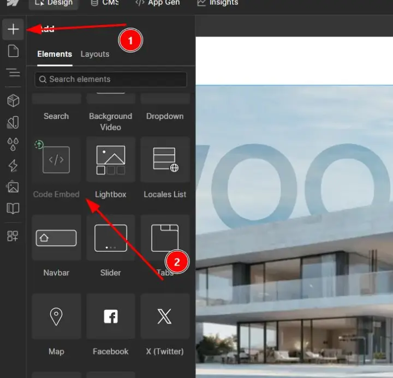Open the Pages panel icon

(x=13, y=51)
